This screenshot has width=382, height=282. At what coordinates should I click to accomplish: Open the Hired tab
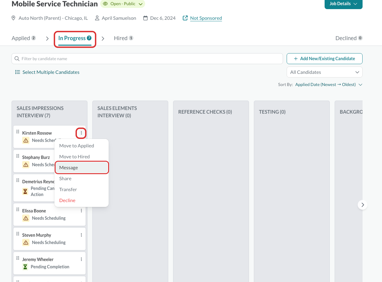click(124, 38)
